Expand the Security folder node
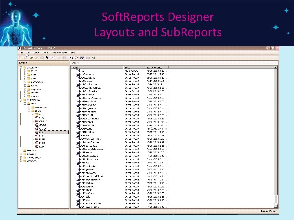 pyautogui.click(x=21, y=154)
